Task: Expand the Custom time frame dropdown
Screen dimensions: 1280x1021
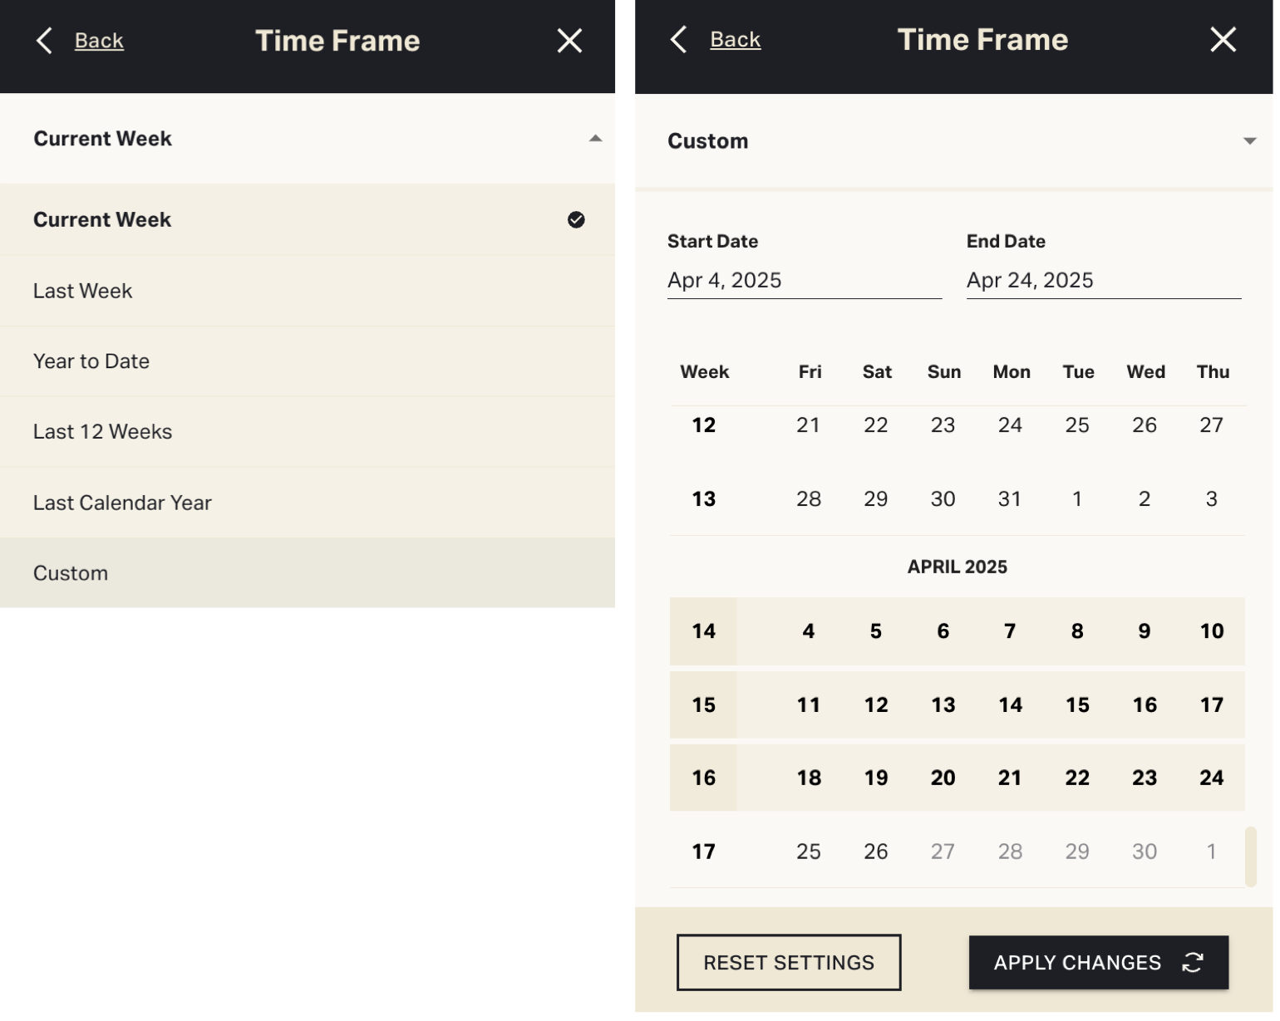Action: tap(1248, 141)
